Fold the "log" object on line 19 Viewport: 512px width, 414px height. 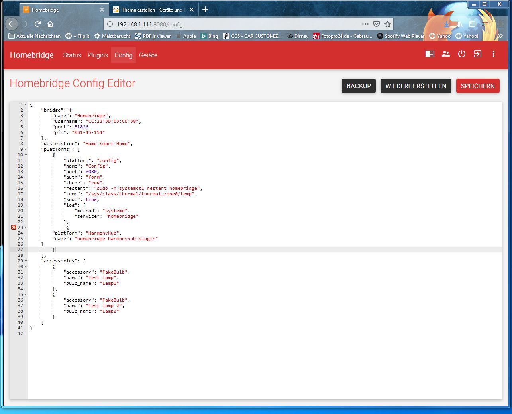point(26,205)
